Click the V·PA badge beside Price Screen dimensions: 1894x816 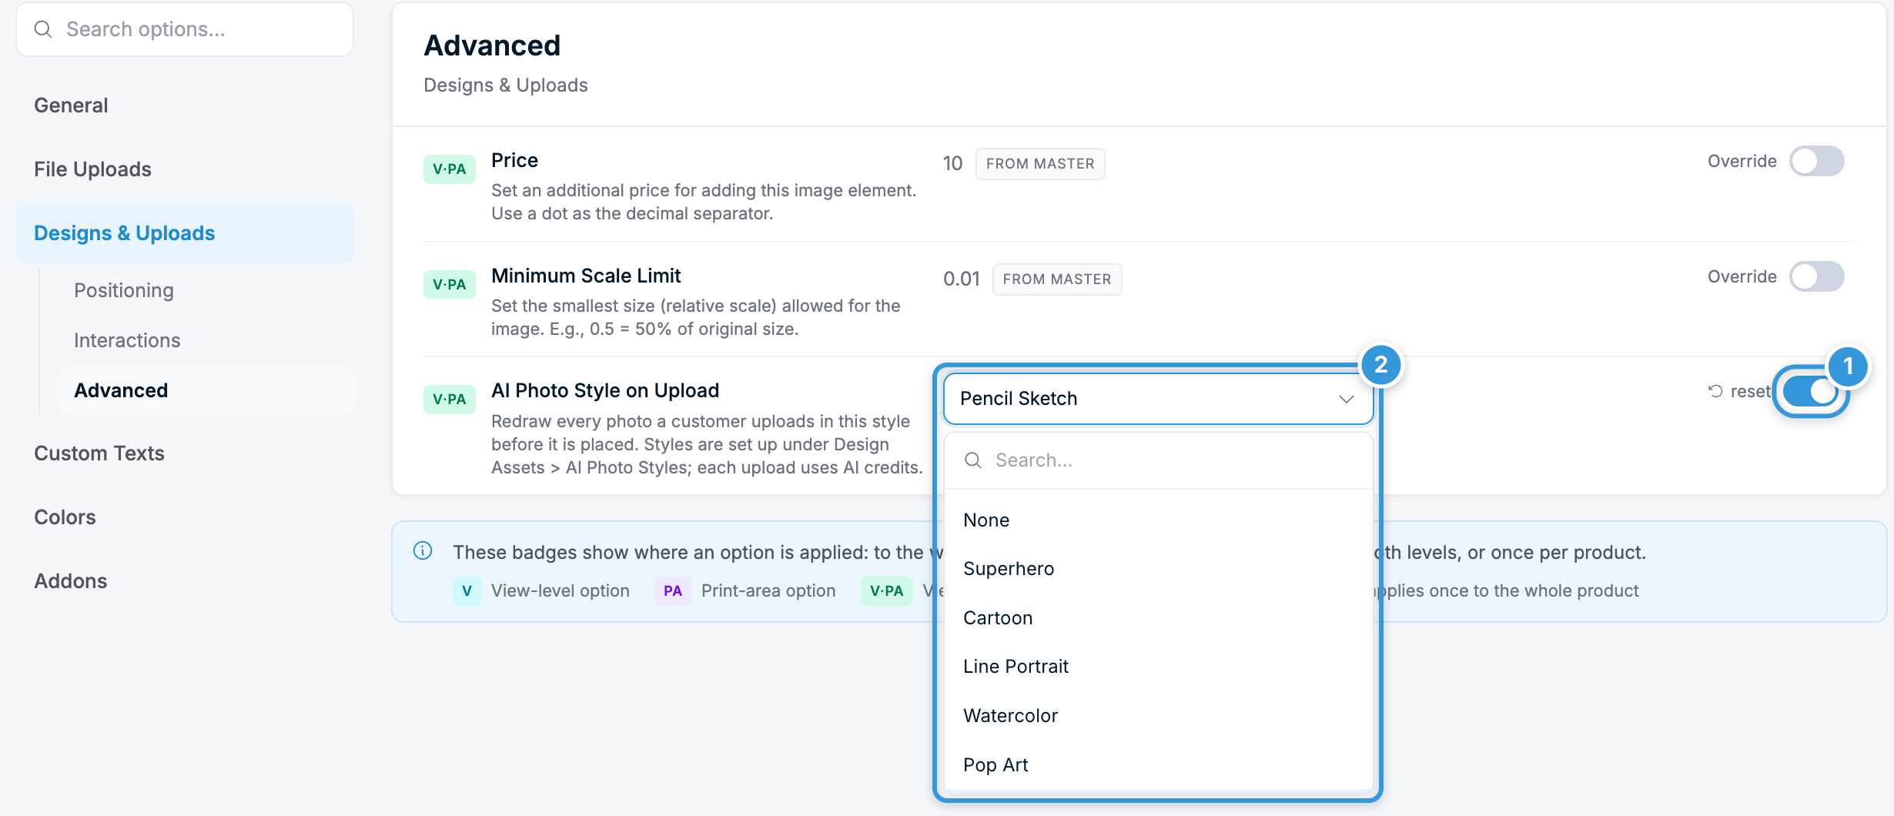tap(450, 169)
